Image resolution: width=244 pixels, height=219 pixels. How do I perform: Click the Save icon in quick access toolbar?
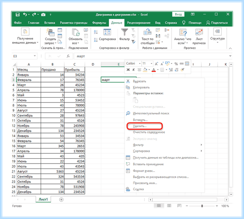click(x=17, y=15)
